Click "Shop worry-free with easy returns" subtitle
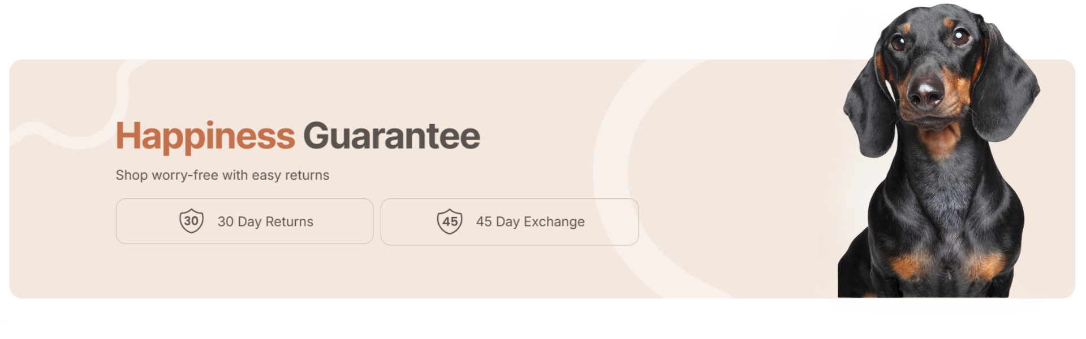 pos(222,175)
